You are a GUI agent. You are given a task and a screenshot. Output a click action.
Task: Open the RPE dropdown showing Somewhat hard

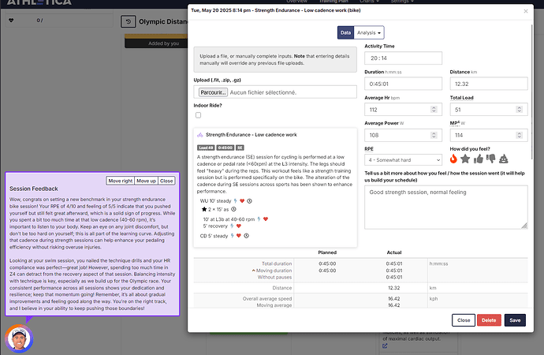coord(403,160)
